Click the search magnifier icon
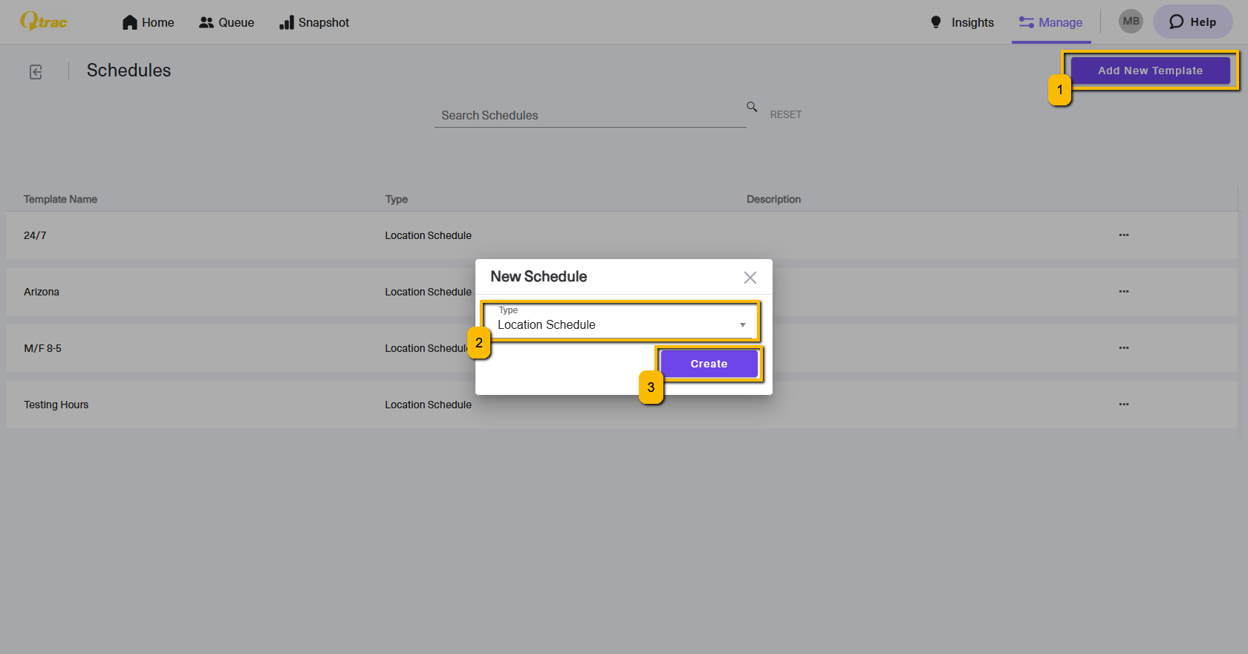 752,107
